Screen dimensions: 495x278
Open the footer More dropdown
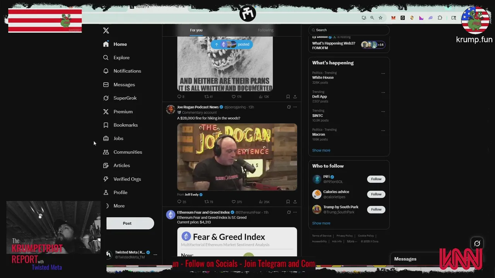click(x=352, y=241)
